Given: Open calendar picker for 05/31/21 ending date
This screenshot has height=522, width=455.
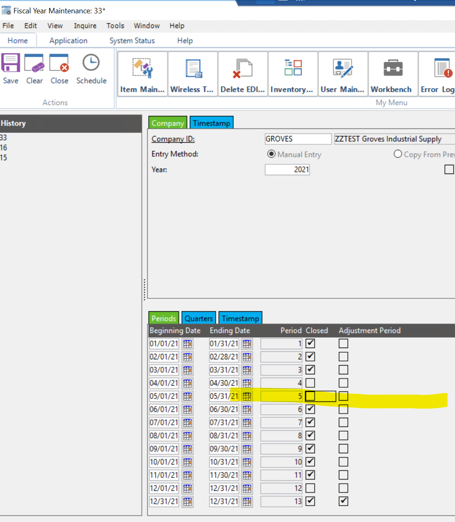Looking at the screenshot, I should pyautogui.click(x=247, y=396).
